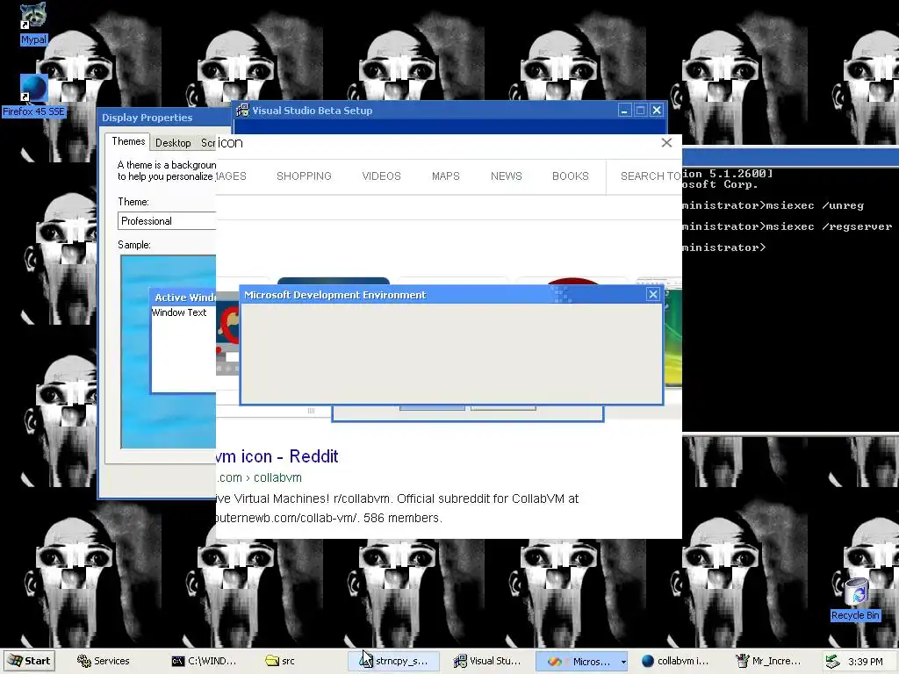Screen dimensions: 899x674
Task: Close the icon search overlay with X
Action: tap(666, 143)
